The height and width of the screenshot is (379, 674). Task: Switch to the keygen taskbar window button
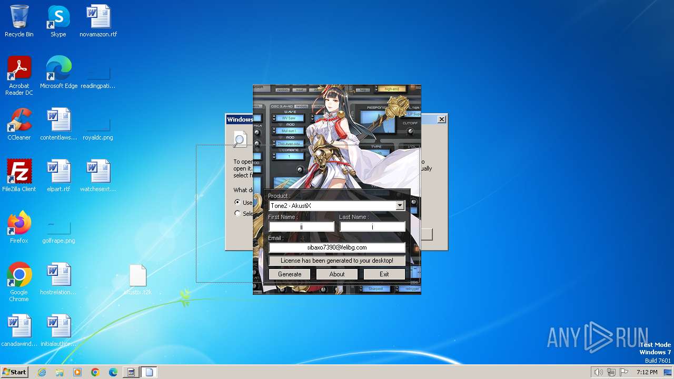tap(131, 372)
